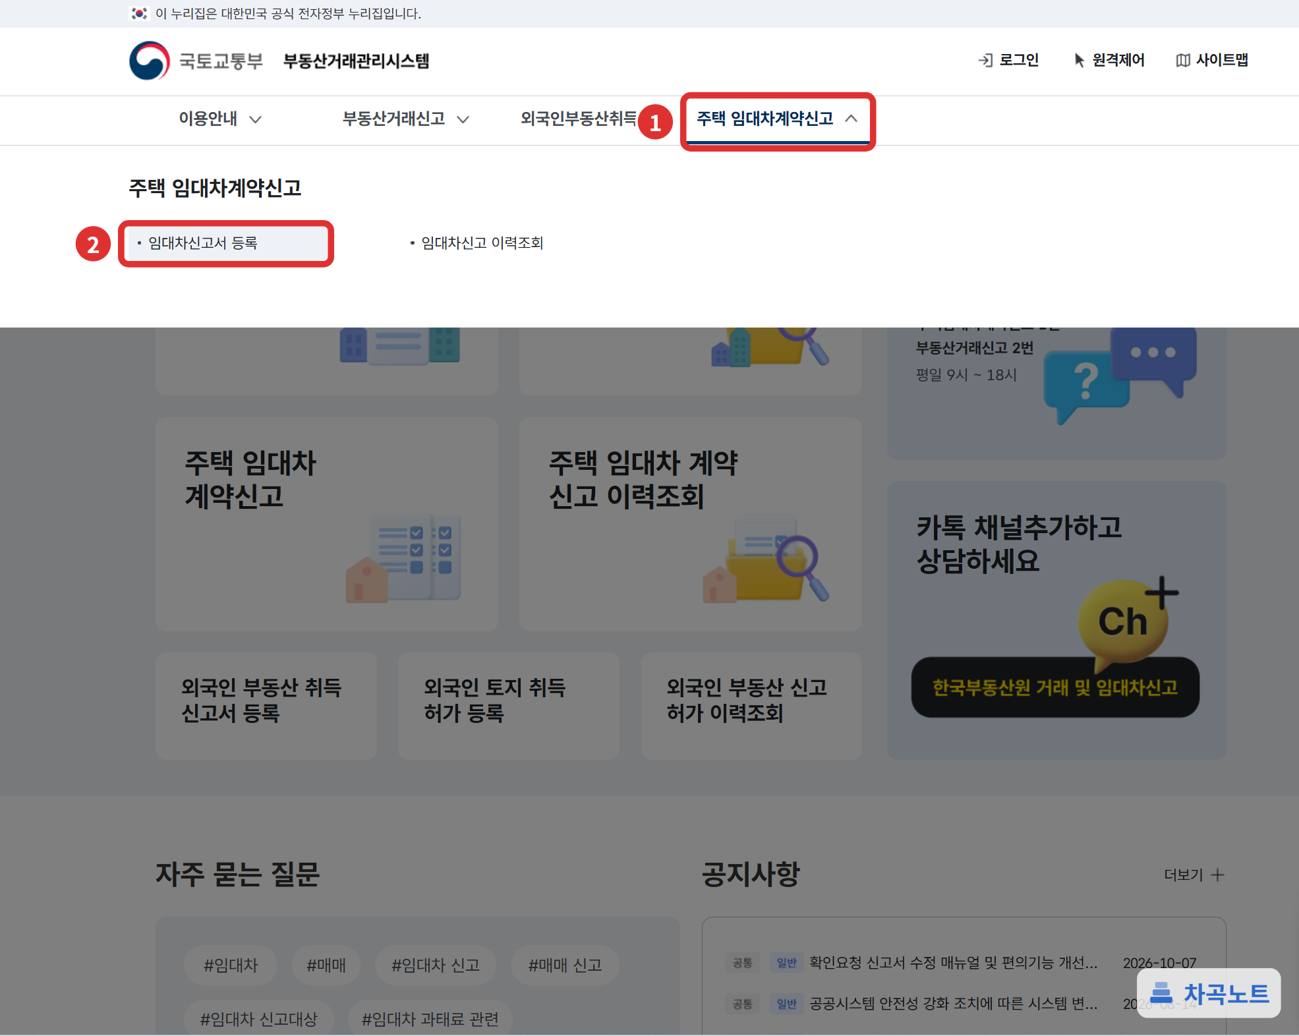Click the 공통 badge on second notice
The height and width of the screenshot is (1036, 1299).
pyautogui.click(x=743, y=1004)
